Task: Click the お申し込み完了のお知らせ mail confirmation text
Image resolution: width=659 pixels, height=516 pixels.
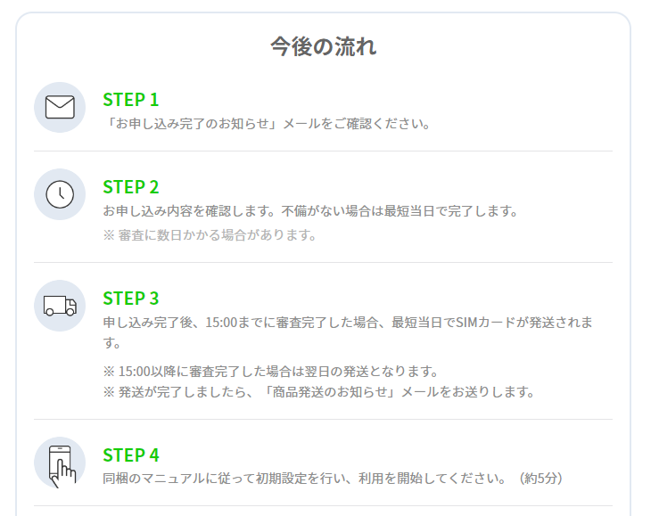Action: [x=267, y=124]
